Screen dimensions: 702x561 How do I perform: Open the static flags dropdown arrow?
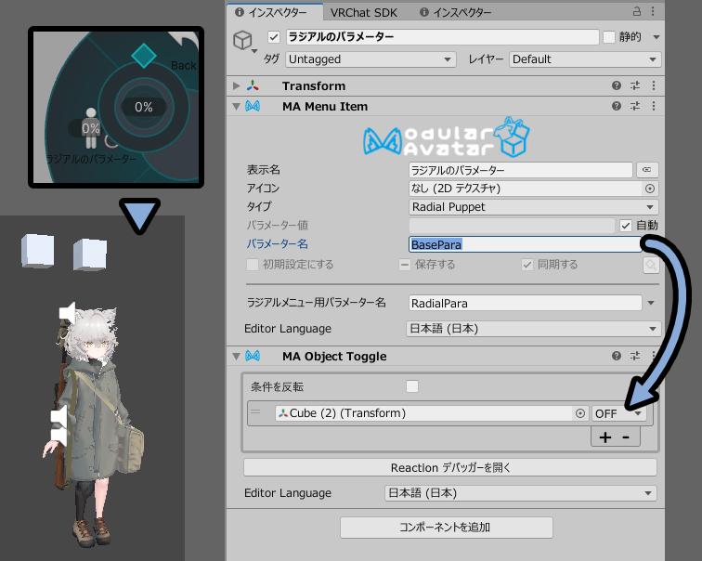point(656,37)
